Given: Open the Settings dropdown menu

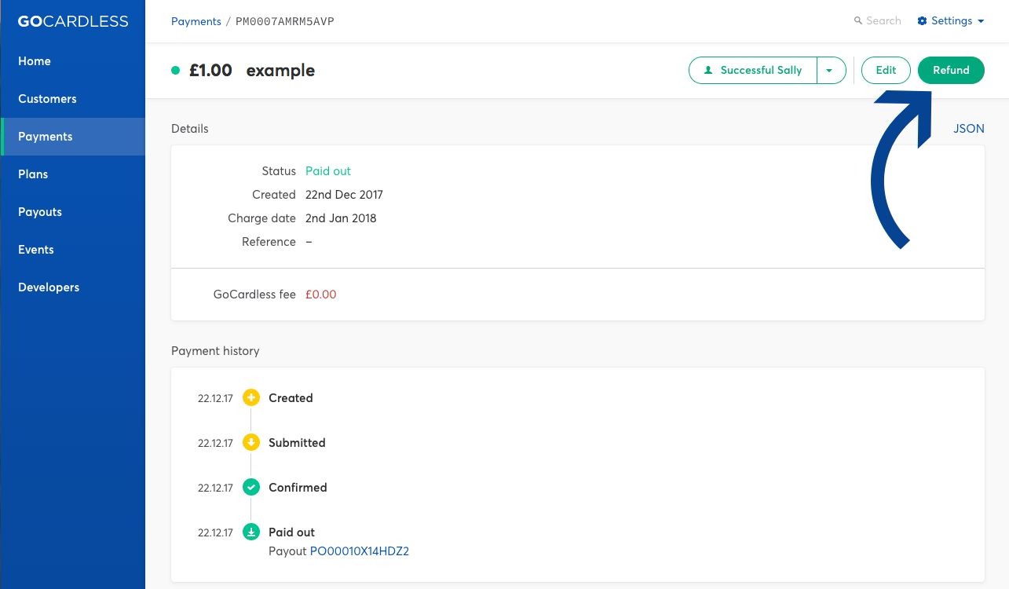Looking at the screenshot, I should click(x=951, y=21).
